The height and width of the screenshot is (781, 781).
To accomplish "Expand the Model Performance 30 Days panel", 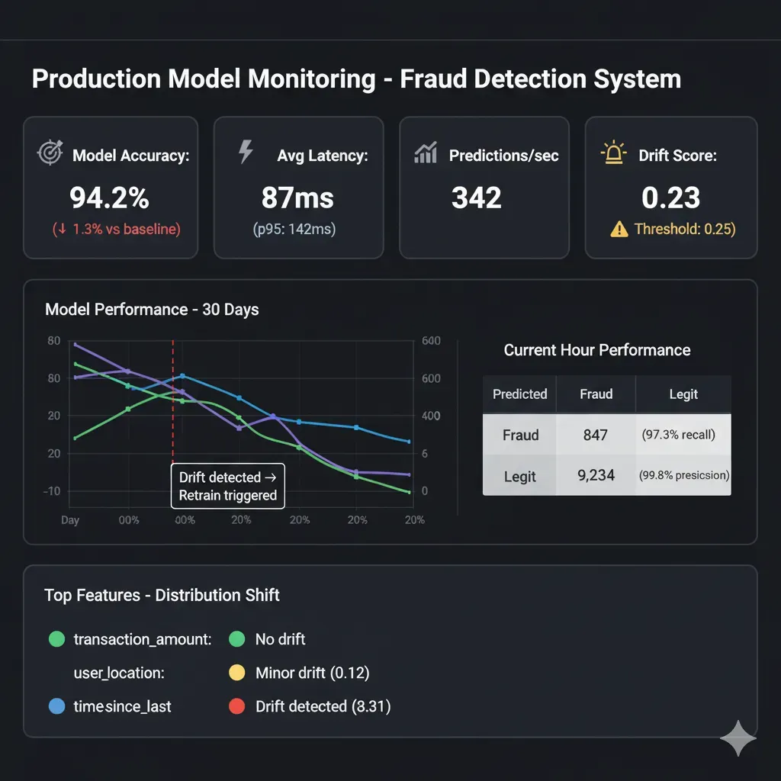I will tap(152, 310).
